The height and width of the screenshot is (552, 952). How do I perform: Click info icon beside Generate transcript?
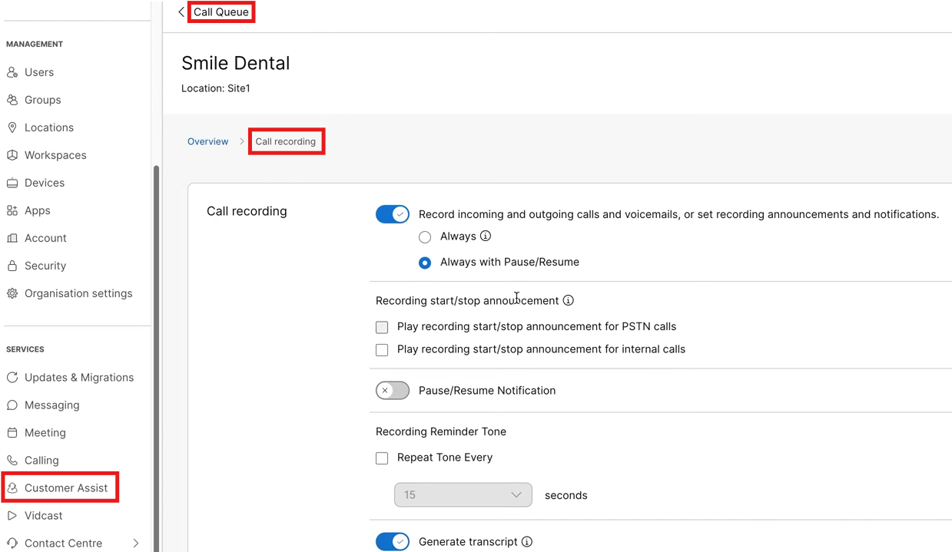[527, 542]
